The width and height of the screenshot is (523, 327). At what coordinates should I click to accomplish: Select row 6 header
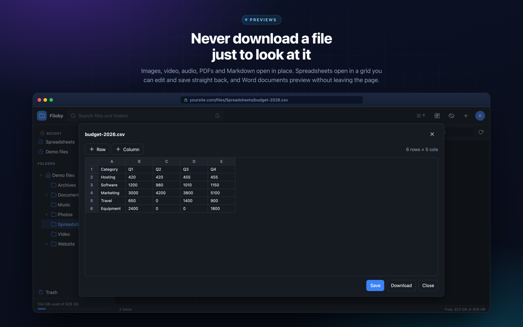click(x=92, y=209)
